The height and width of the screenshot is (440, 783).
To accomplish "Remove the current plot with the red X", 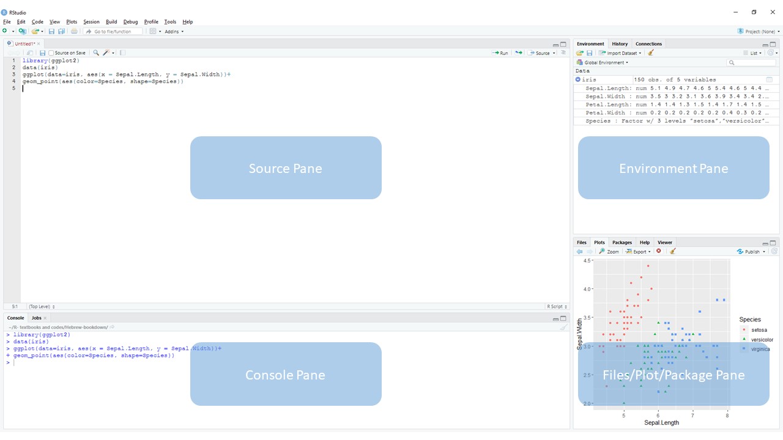I will click(659, 251).
